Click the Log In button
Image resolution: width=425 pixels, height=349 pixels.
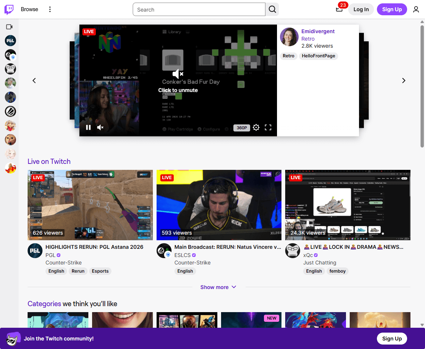(x=361, y=9)
